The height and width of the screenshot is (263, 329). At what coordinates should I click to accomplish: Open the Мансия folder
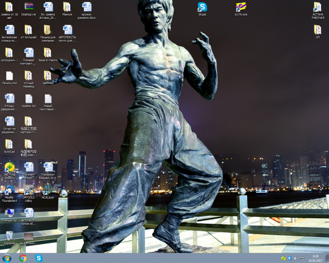click(67, 9)
